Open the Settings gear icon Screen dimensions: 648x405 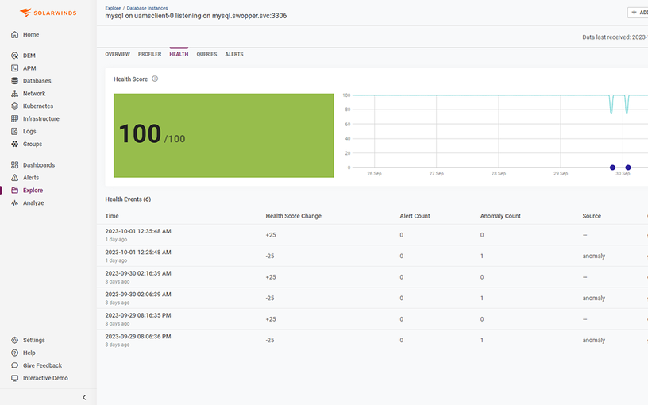(x=15, y=340)
